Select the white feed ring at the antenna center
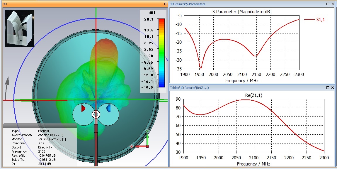 click(96, 114)
